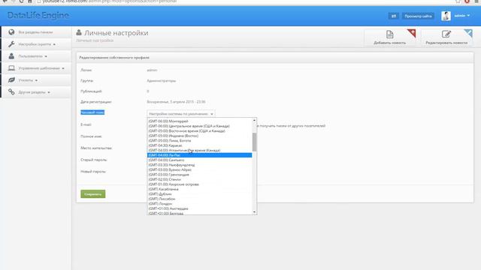Image resolution: width=481 pixels, height=270 pixels.
Task: Click Личные настройки breadcrumb under heading
Action: [95, 40]
